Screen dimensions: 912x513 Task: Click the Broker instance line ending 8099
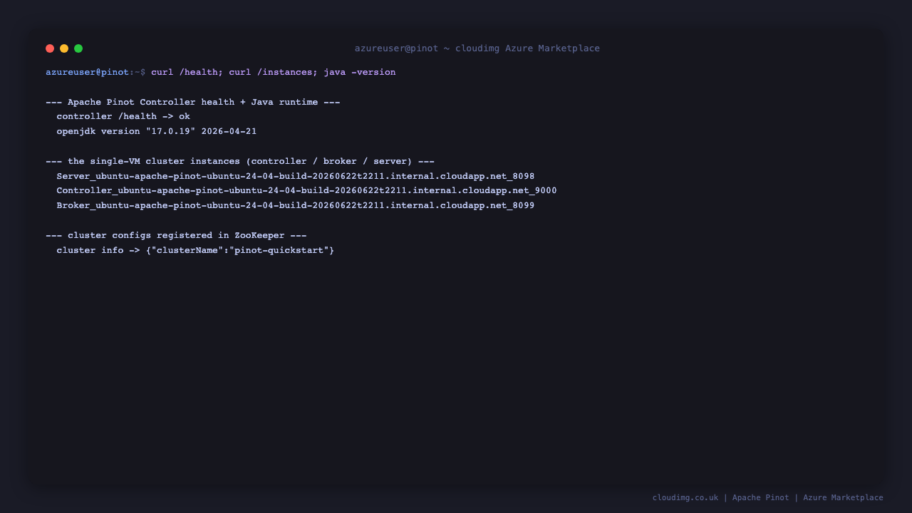pos(296,206)
